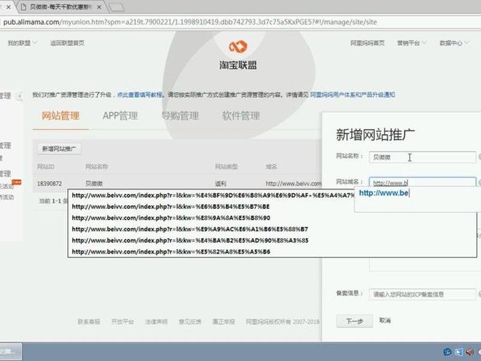The height and width of the screenshot is (361, 481).
Task: Expand the 营销平台 dropdown menu
Action: [411, 43]
